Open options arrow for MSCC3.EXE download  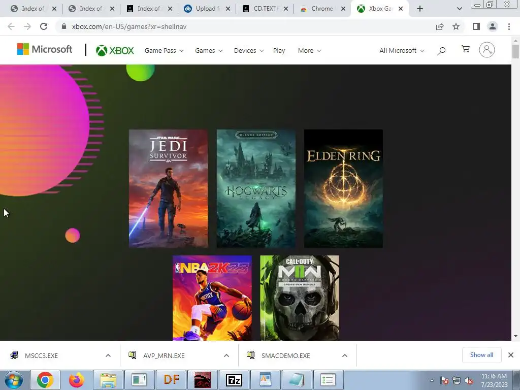click(108, 355)
